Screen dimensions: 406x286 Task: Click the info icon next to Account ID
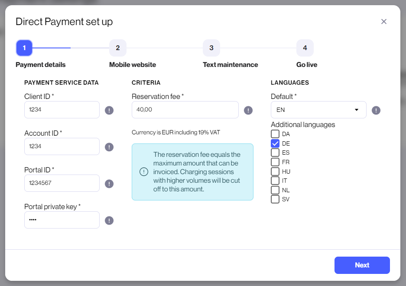coord(109,147)
